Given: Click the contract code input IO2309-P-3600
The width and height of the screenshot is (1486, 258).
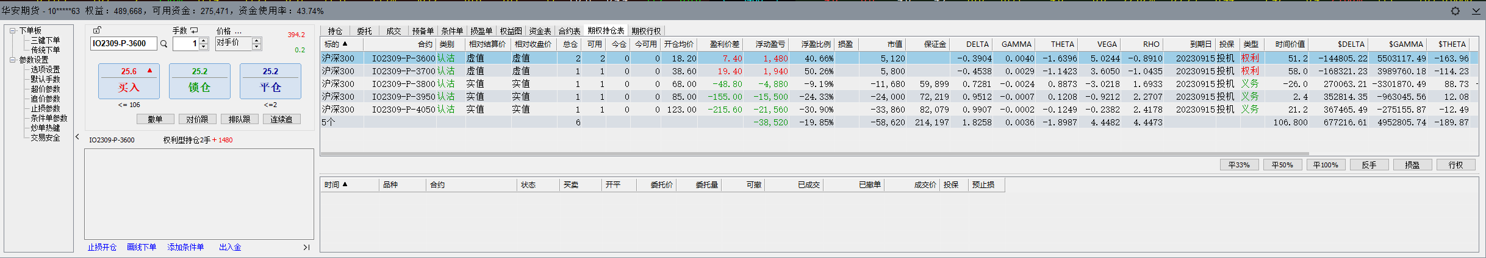Looking at the screenshot, I should 124,43.
